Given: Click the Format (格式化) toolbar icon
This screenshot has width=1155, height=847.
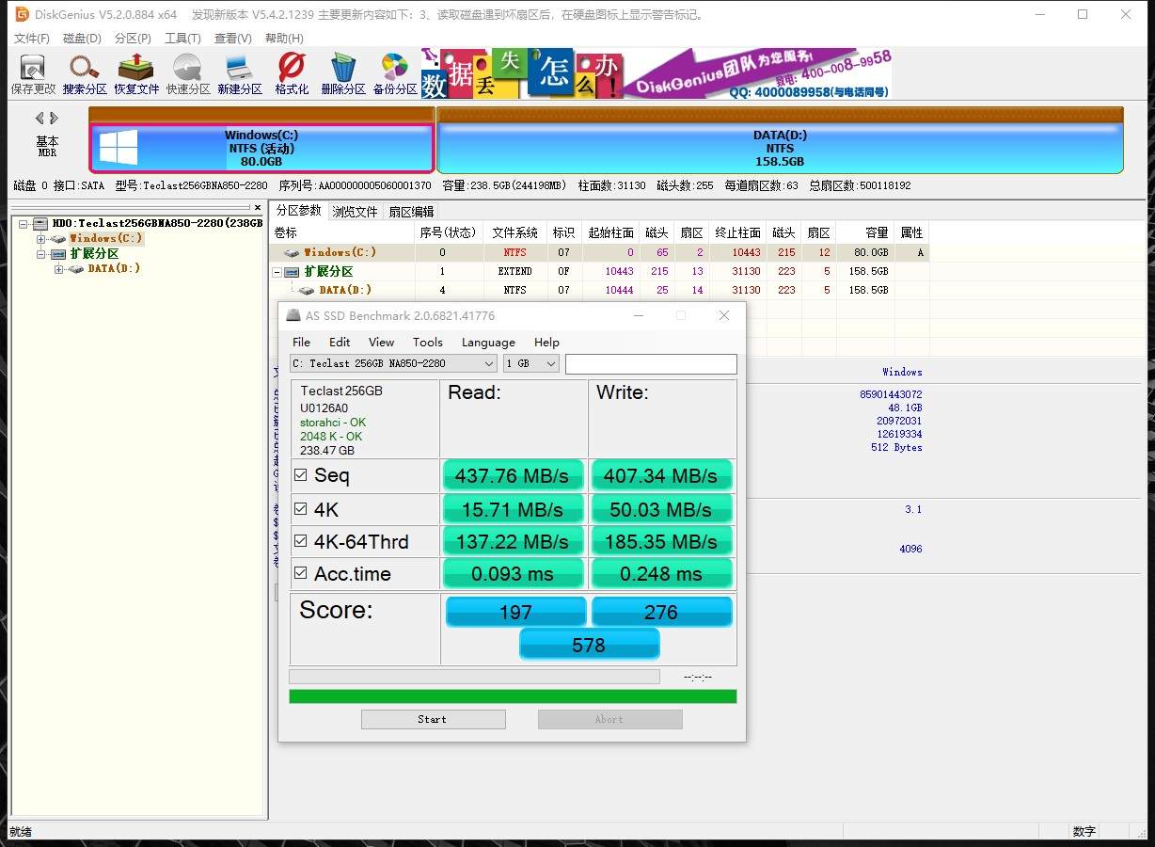Looking at the screenshot, I should [x=292, y=74].
